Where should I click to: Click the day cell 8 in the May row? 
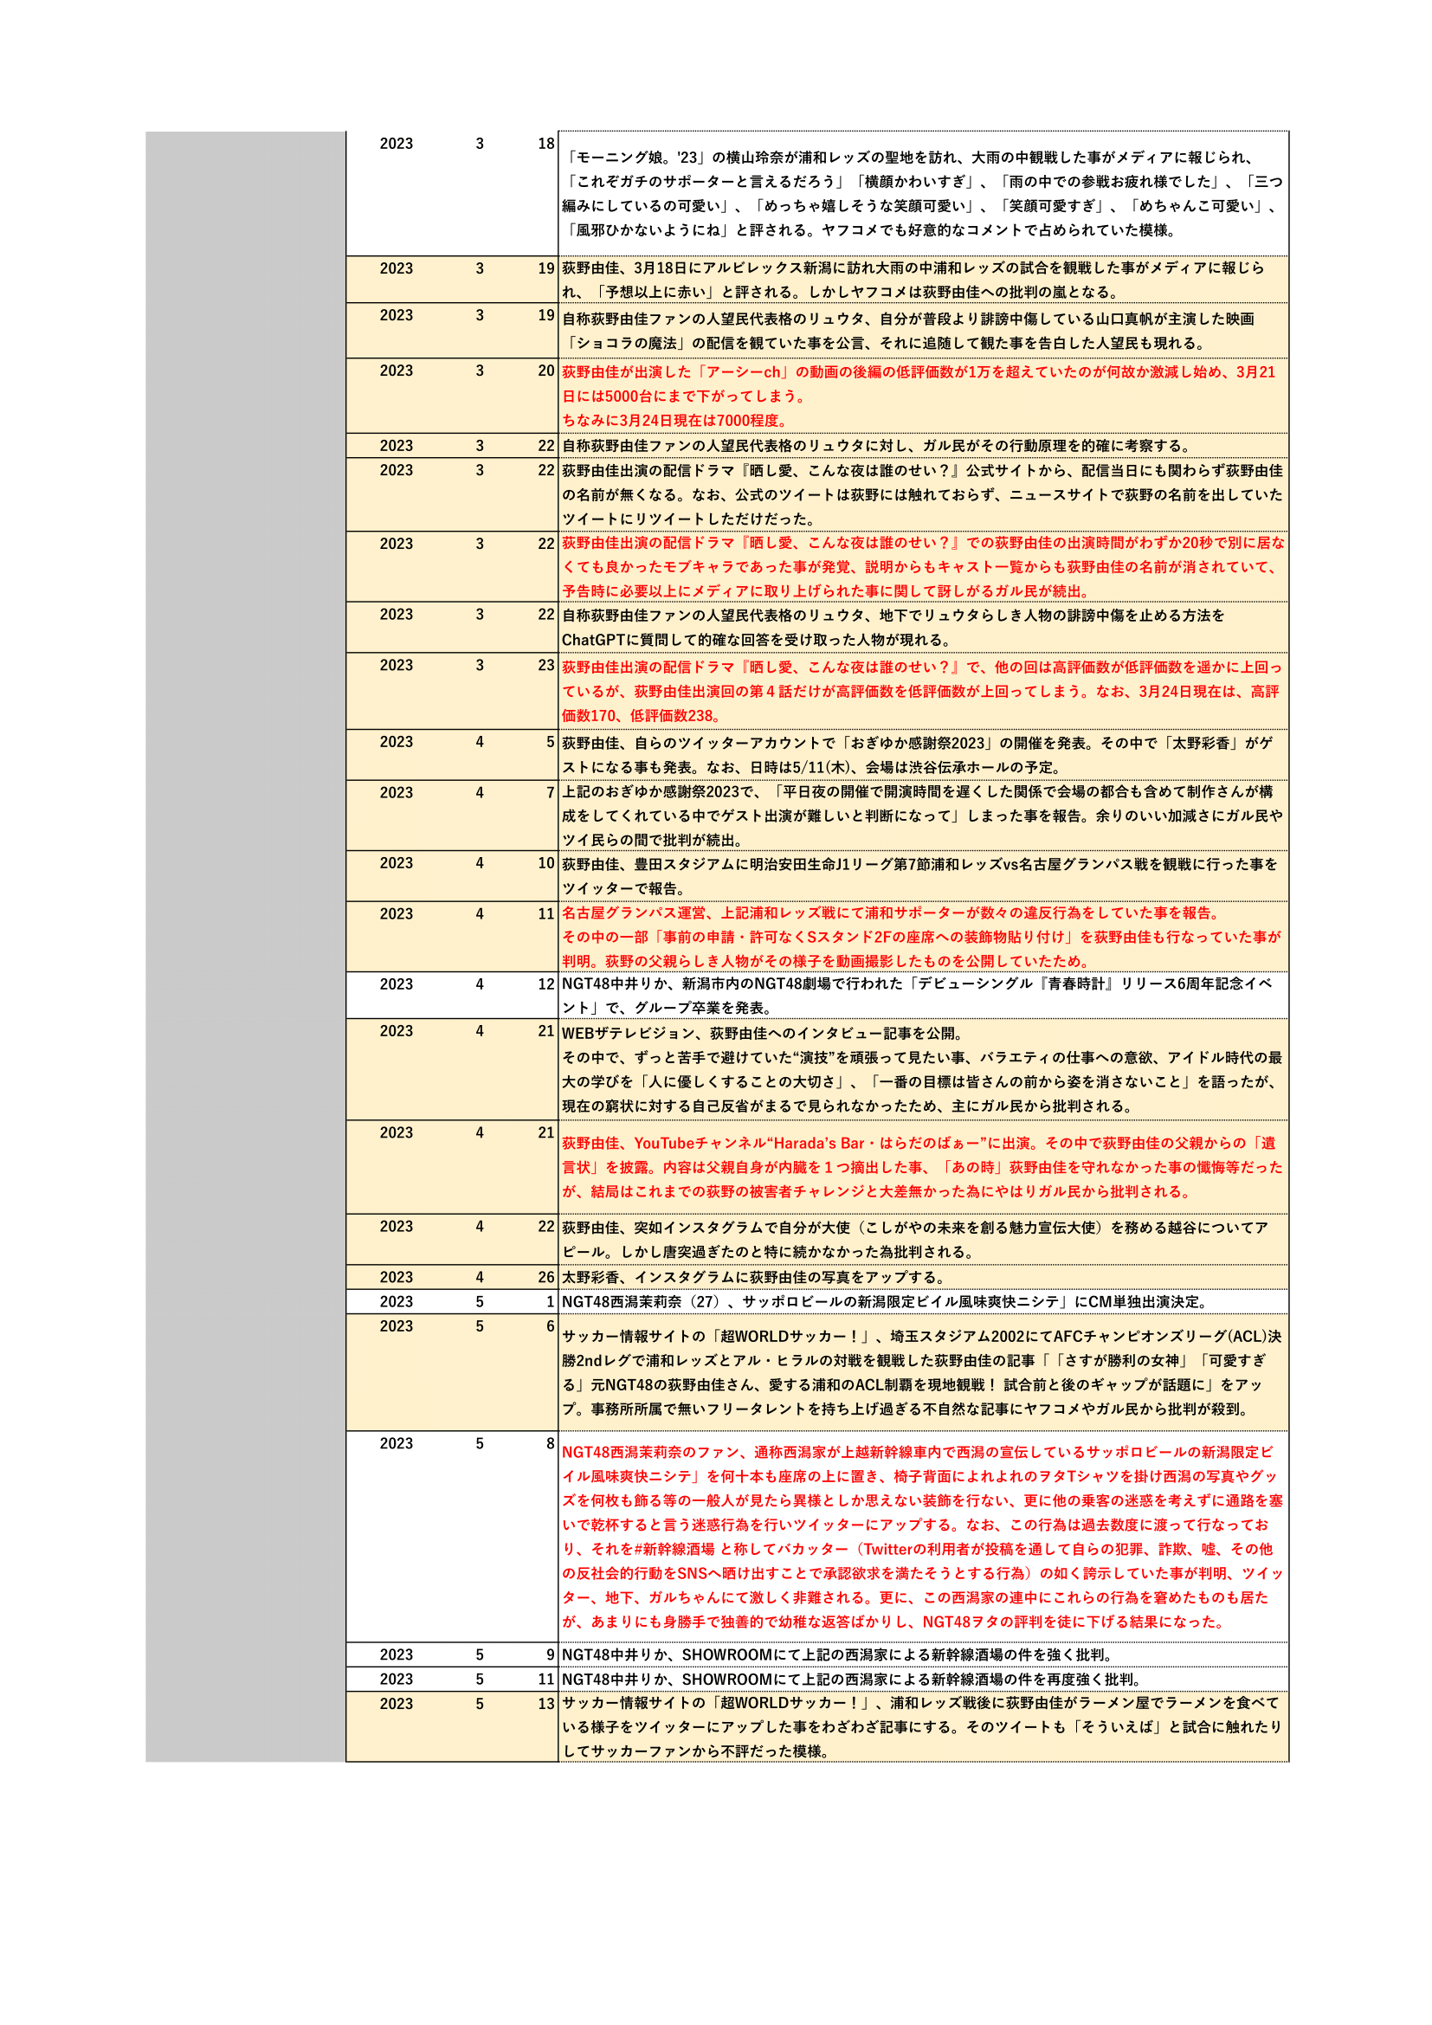[550, 1444]
